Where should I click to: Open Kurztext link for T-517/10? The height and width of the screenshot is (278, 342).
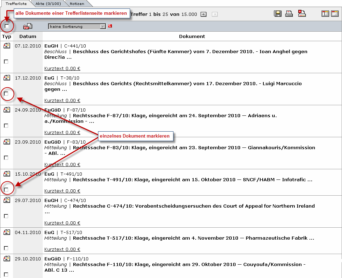62,249
